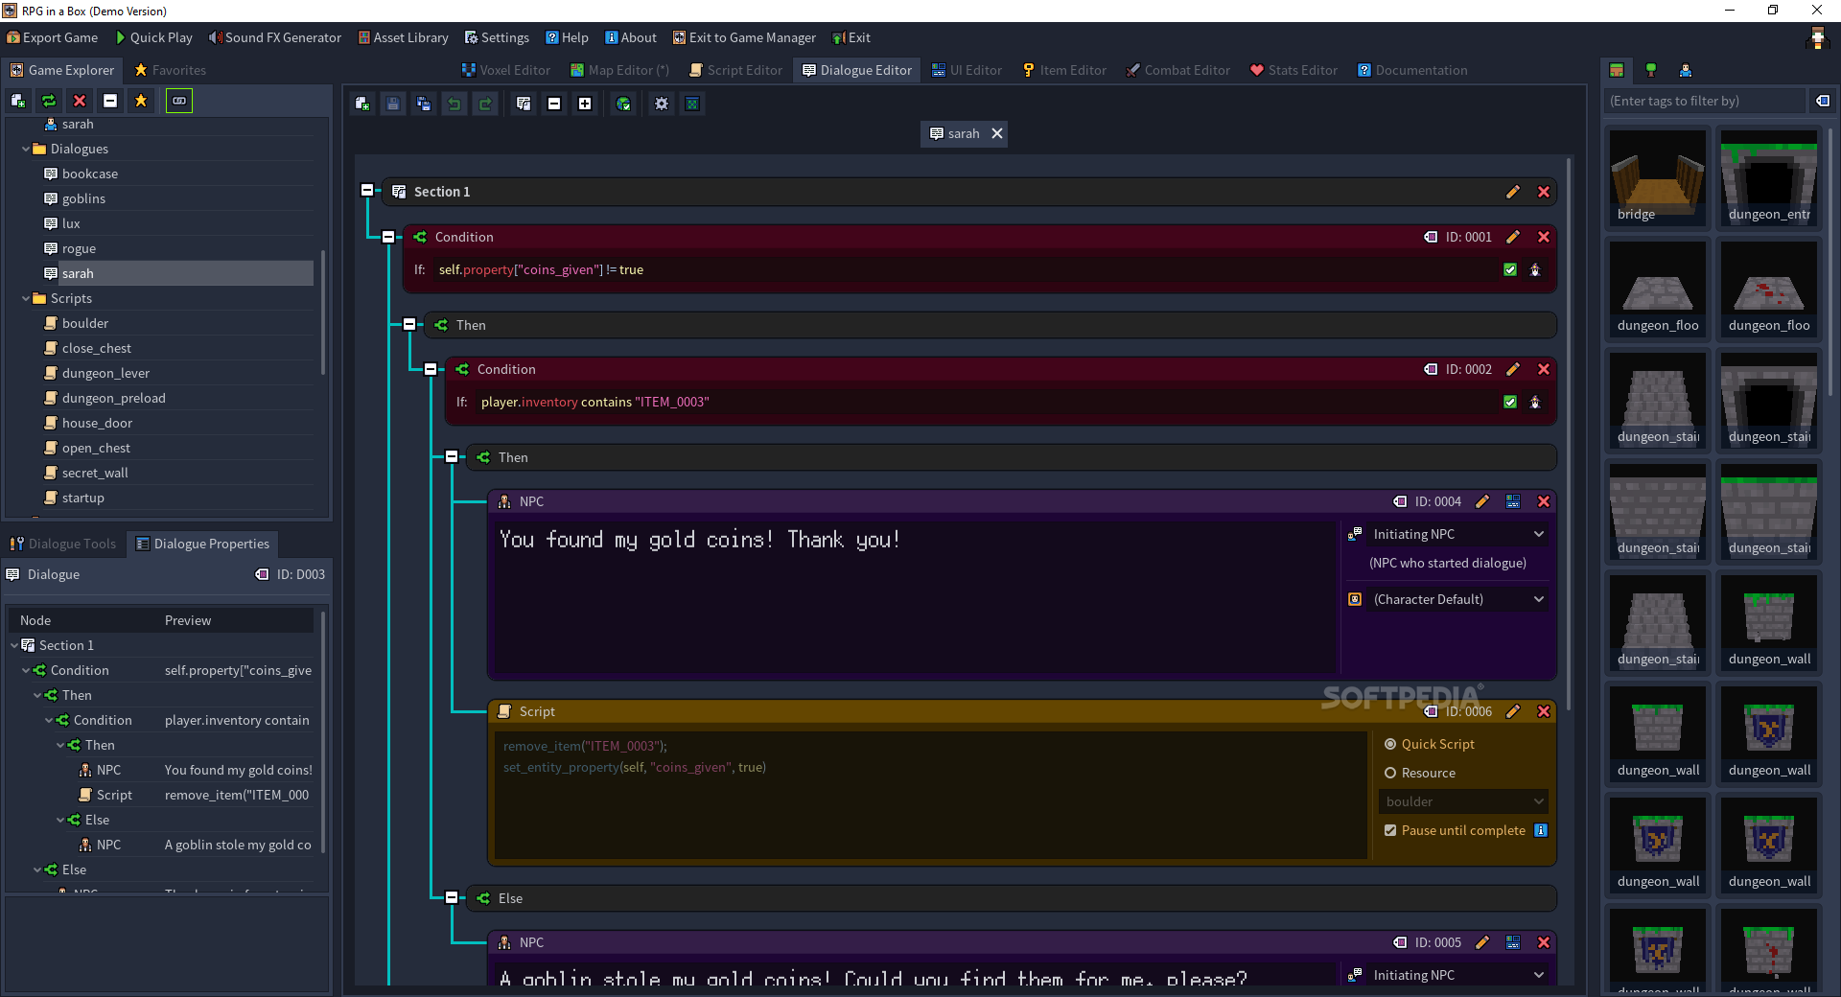The width and height of the screenshot is (1841, 997).
Task: Toggle the green-outlined link icon in Game Explorer
Action: tap(179, 101)
